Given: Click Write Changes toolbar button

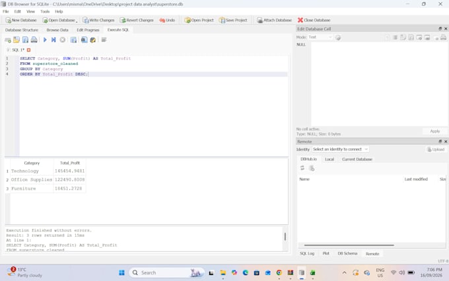Looking at the screenshot, I should pos(98,20).
